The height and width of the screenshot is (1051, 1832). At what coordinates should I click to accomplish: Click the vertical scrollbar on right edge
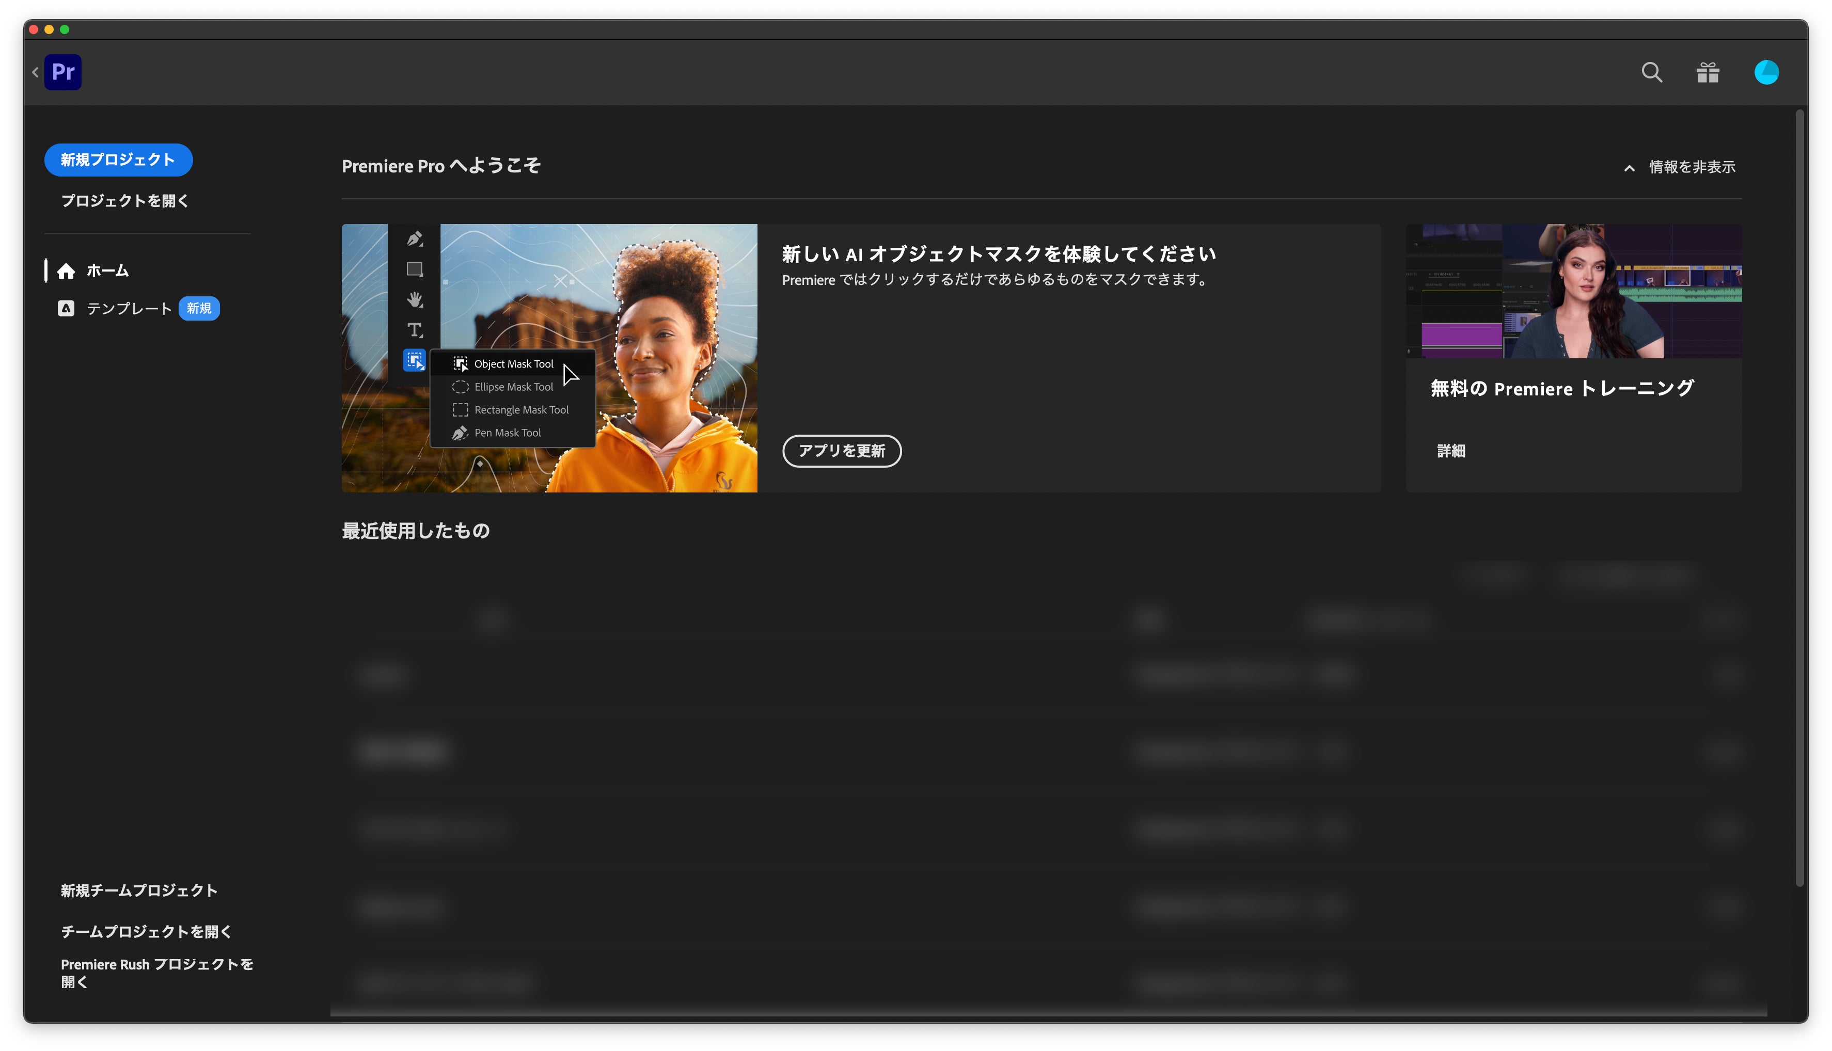1799,498
